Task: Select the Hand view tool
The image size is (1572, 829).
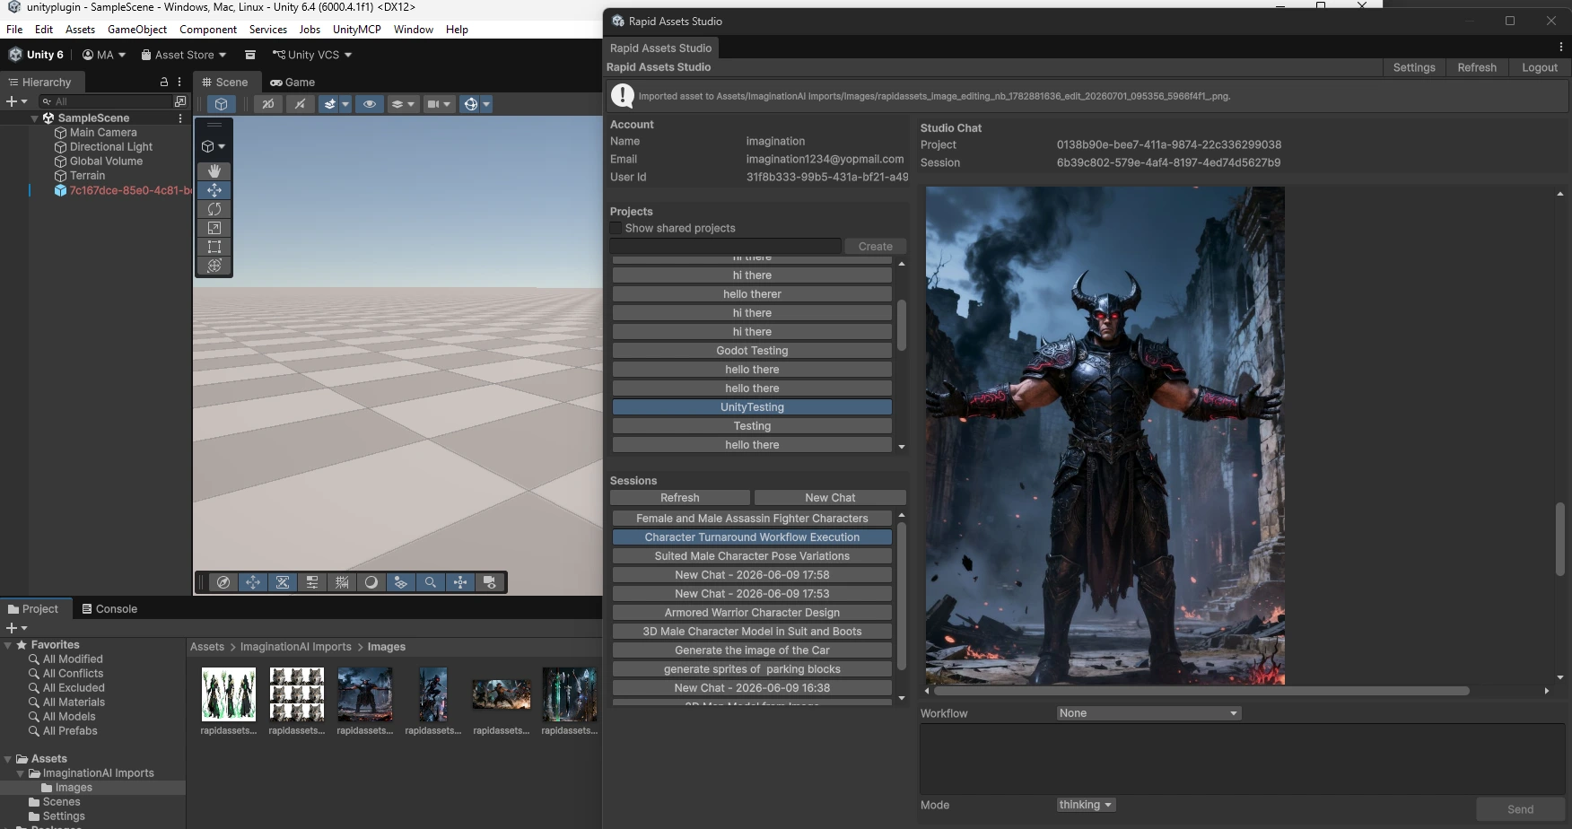Action: (214, 170)
